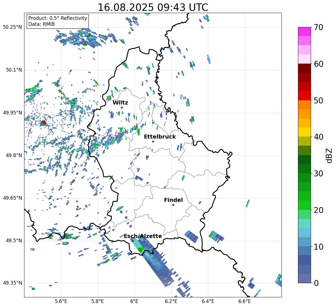
Task: Click the colorbar tick value 50
Action: click(x=318, y=100)
